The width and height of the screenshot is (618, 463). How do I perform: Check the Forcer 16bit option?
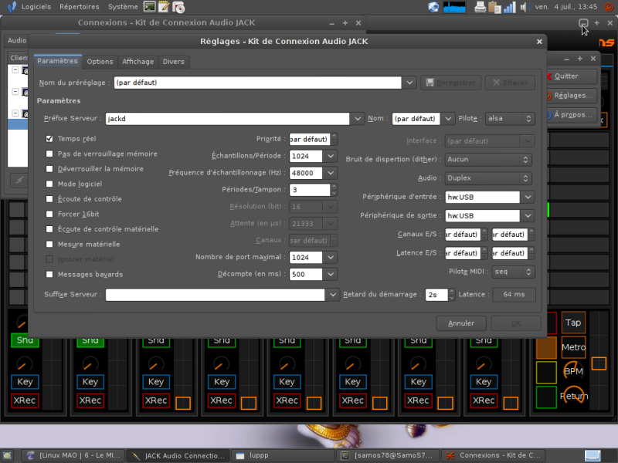(x=49, y=214)
